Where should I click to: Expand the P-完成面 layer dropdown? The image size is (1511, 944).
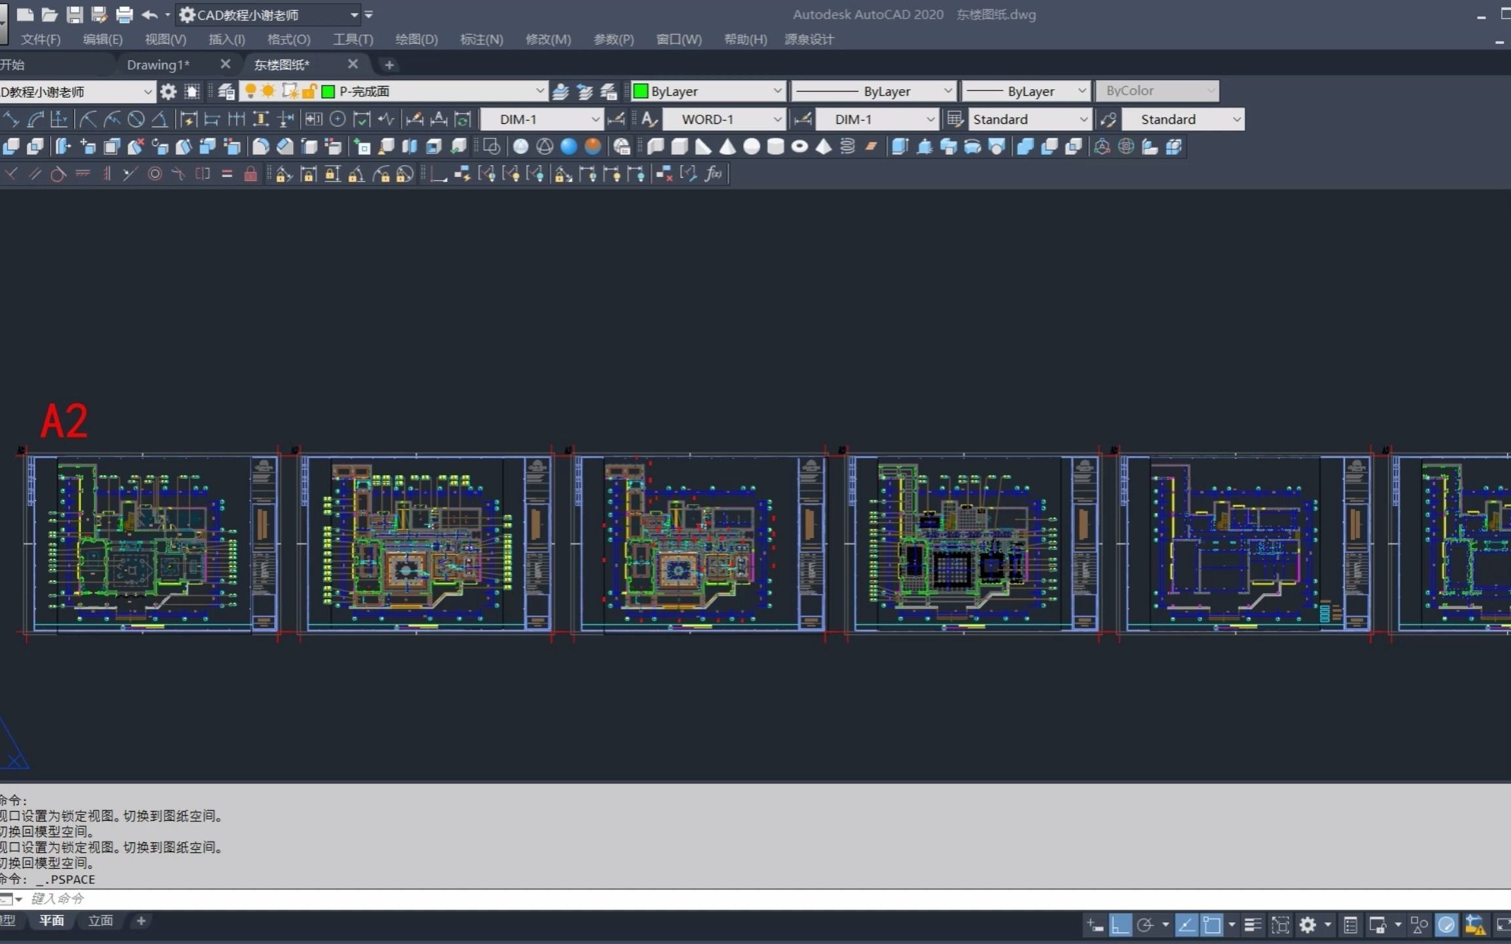coord(540,91)
